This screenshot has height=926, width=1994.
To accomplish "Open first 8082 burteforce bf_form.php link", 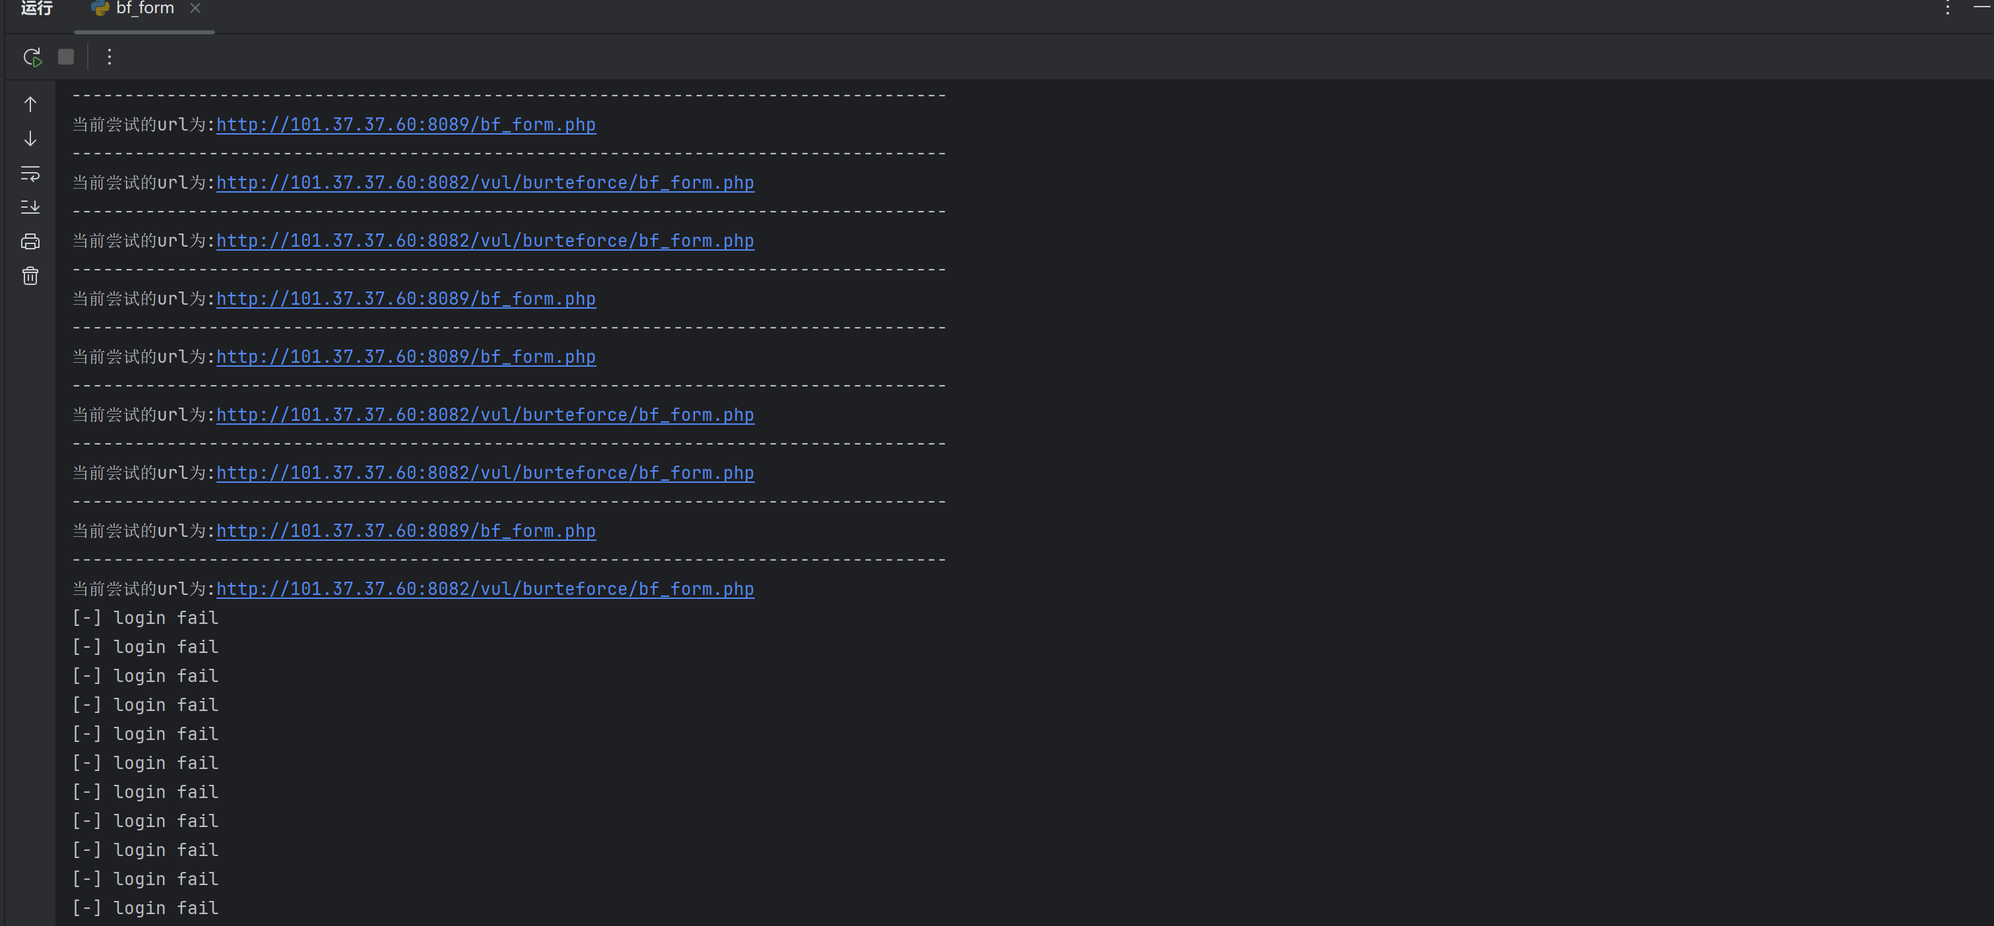I will point(484,183).
